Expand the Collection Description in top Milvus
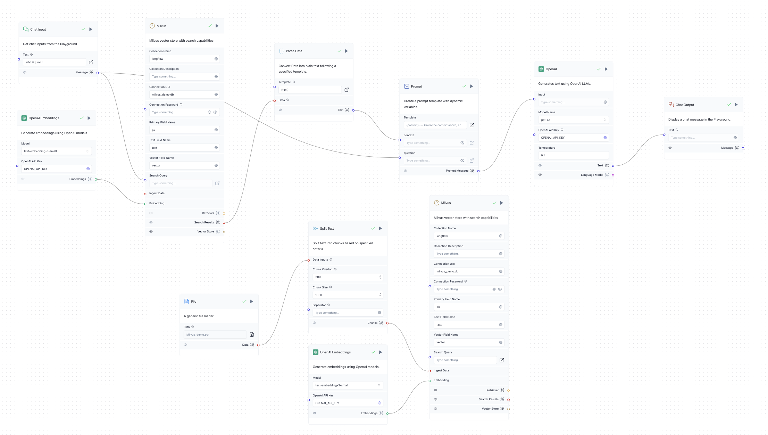This screenshot has height=435, width=768. (216, 76)
